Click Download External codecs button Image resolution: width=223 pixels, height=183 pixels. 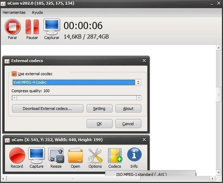[x=48, y=108]
